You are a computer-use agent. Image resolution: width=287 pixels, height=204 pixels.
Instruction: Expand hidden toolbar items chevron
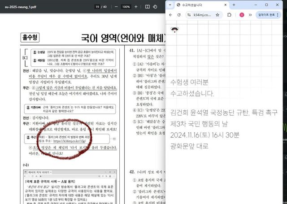click(x=250, y=15)
